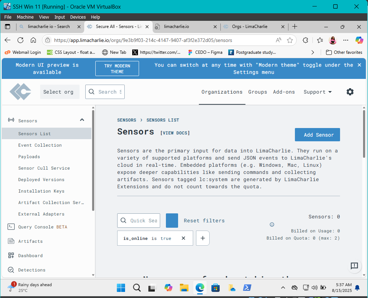
Task: Open the Groups tab
Action: [x=258, y=92]
